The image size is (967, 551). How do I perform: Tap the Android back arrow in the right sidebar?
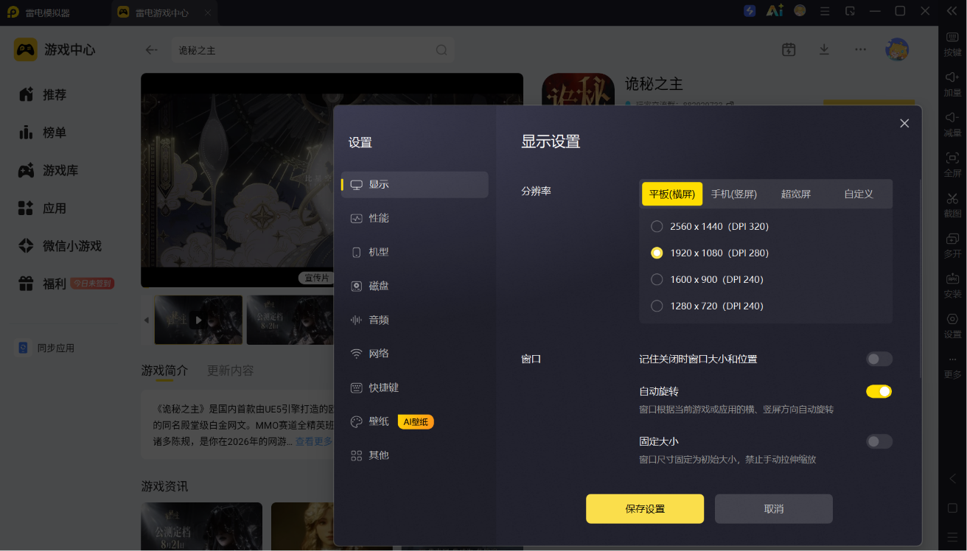[x=952, y=479]
